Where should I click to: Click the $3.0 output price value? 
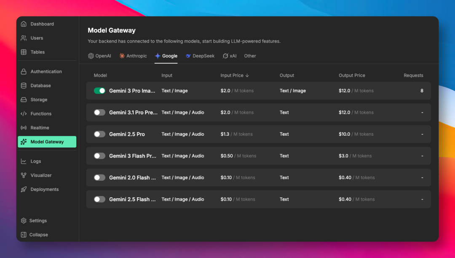coord(343,156)
